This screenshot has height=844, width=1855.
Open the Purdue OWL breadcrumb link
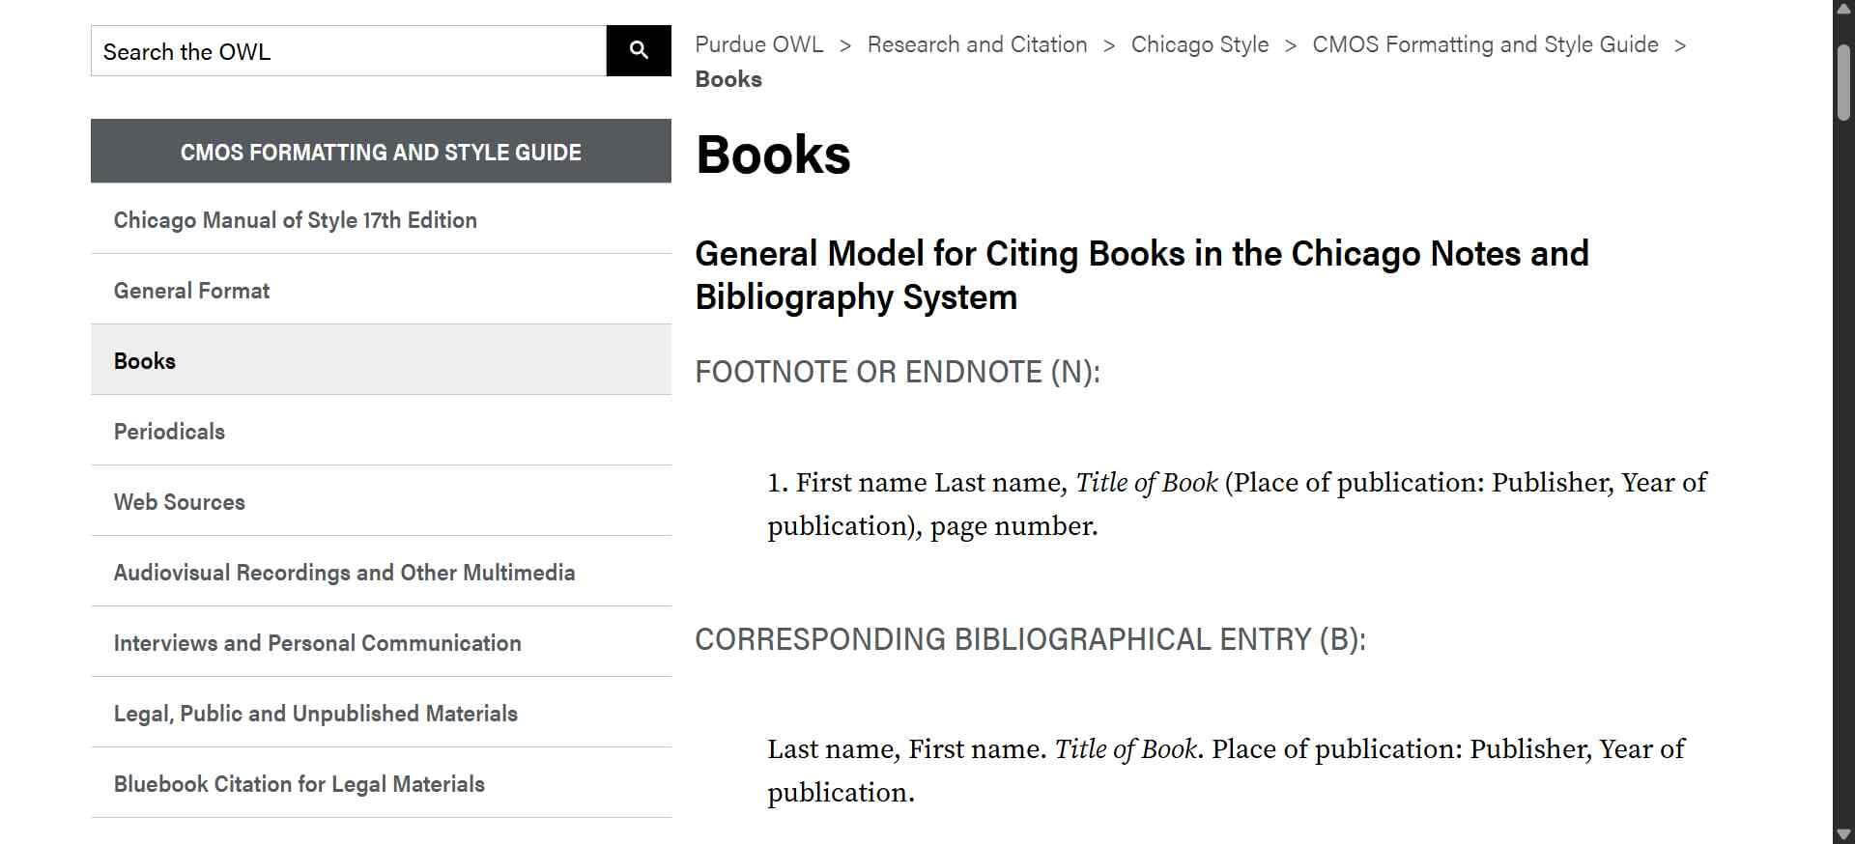click(x=759, y=44)
